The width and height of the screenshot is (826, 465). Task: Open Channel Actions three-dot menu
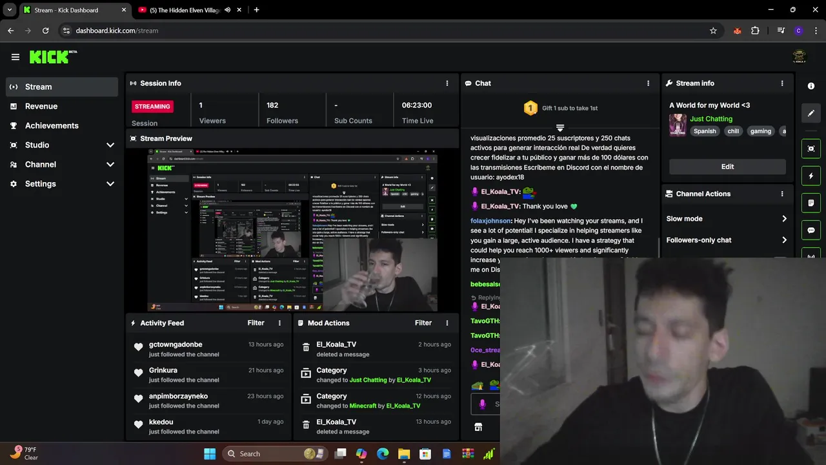(x=782, y=194)
